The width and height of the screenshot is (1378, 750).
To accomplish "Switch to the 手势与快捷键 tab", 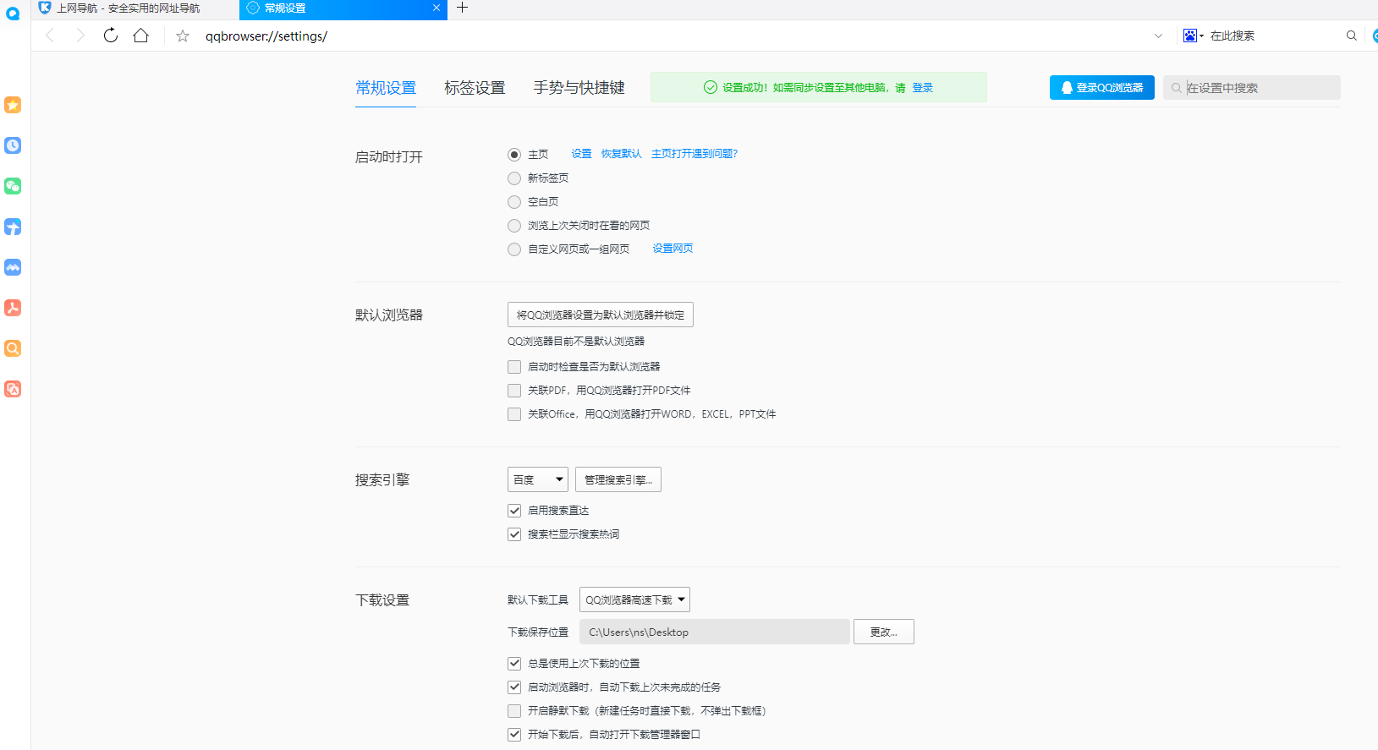I will pyautogui.click(x=579, y=88).
